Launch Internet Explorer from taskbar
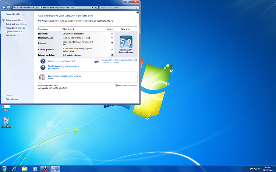 (15, 169)
